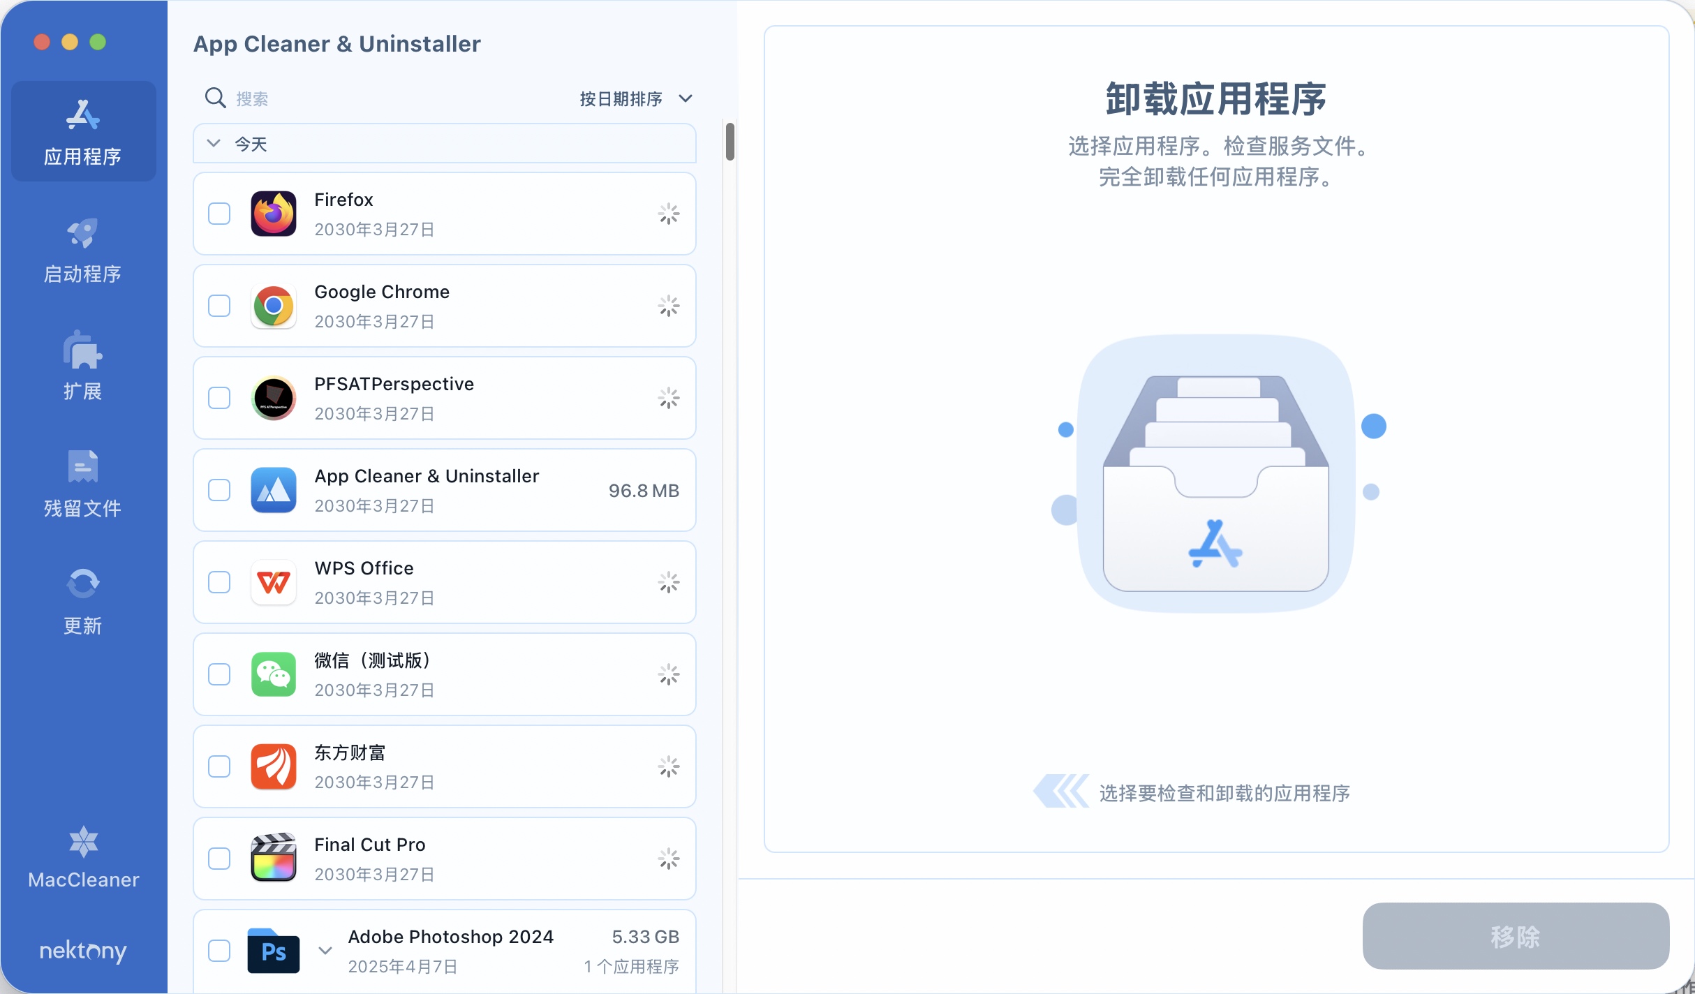
Task: Open the 残留文件 section
Action: pyautogui.click(x=83, y=484)
